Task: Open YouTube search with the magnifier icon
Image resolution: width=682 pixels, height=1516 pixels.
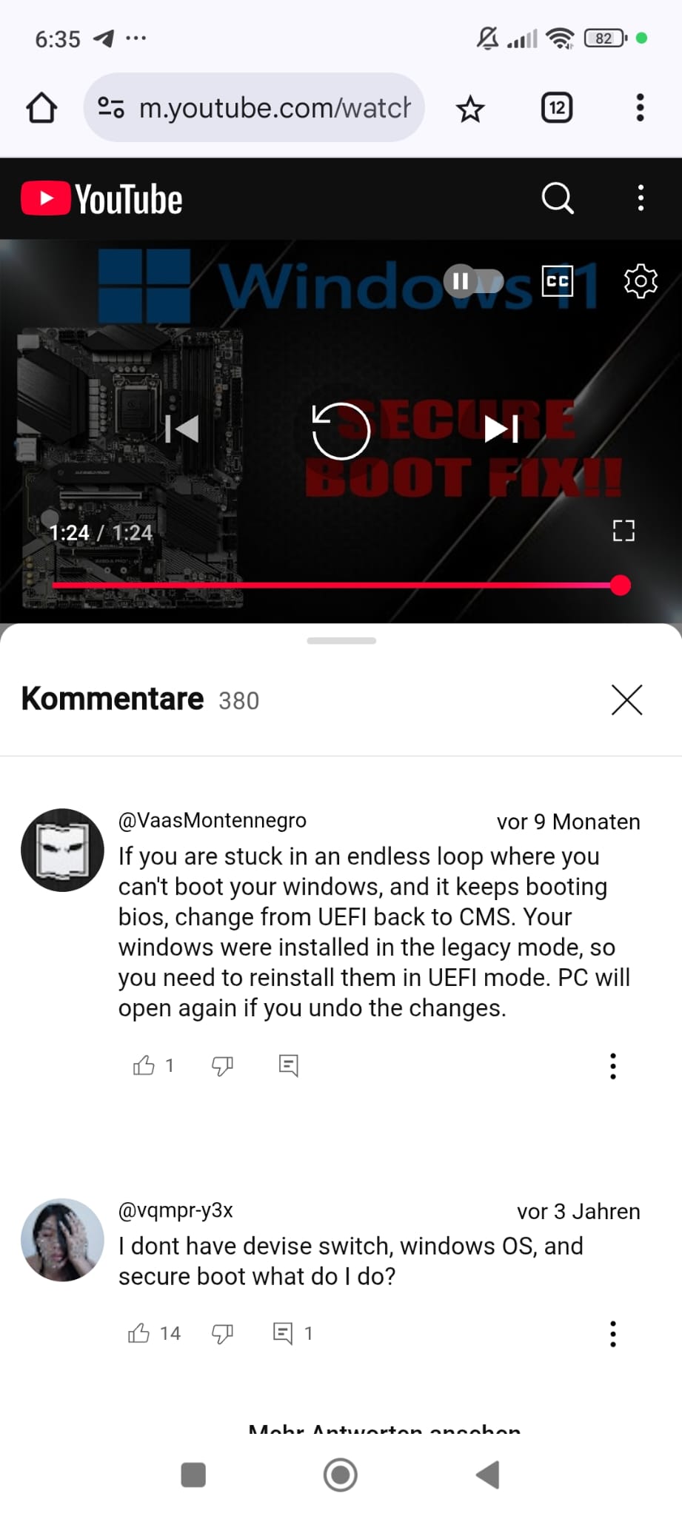Action: pos(558,198)
